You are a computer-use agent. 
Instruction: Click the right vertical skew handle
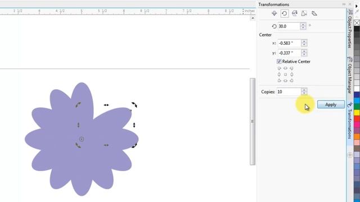[x=134, y=125]
